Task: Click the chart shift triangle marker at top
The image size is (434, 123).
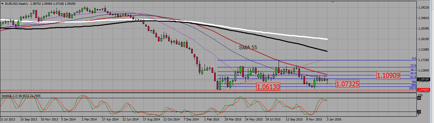Action: (334, 2)
